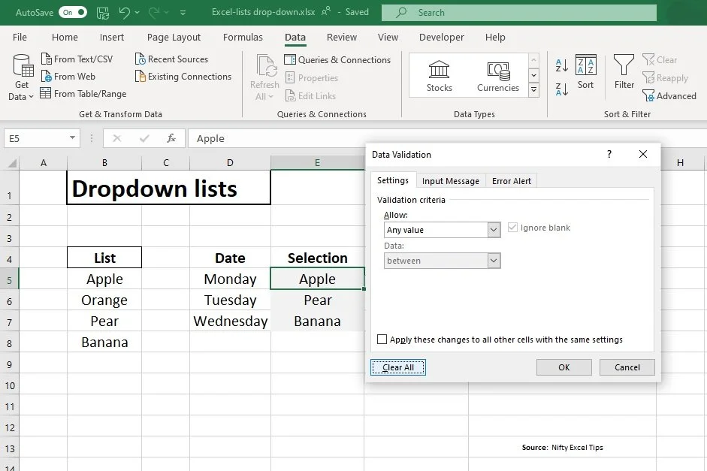Open the Allow dropdown in Data Validation
This screenshot has width=707, height=471.
[494, 230]
